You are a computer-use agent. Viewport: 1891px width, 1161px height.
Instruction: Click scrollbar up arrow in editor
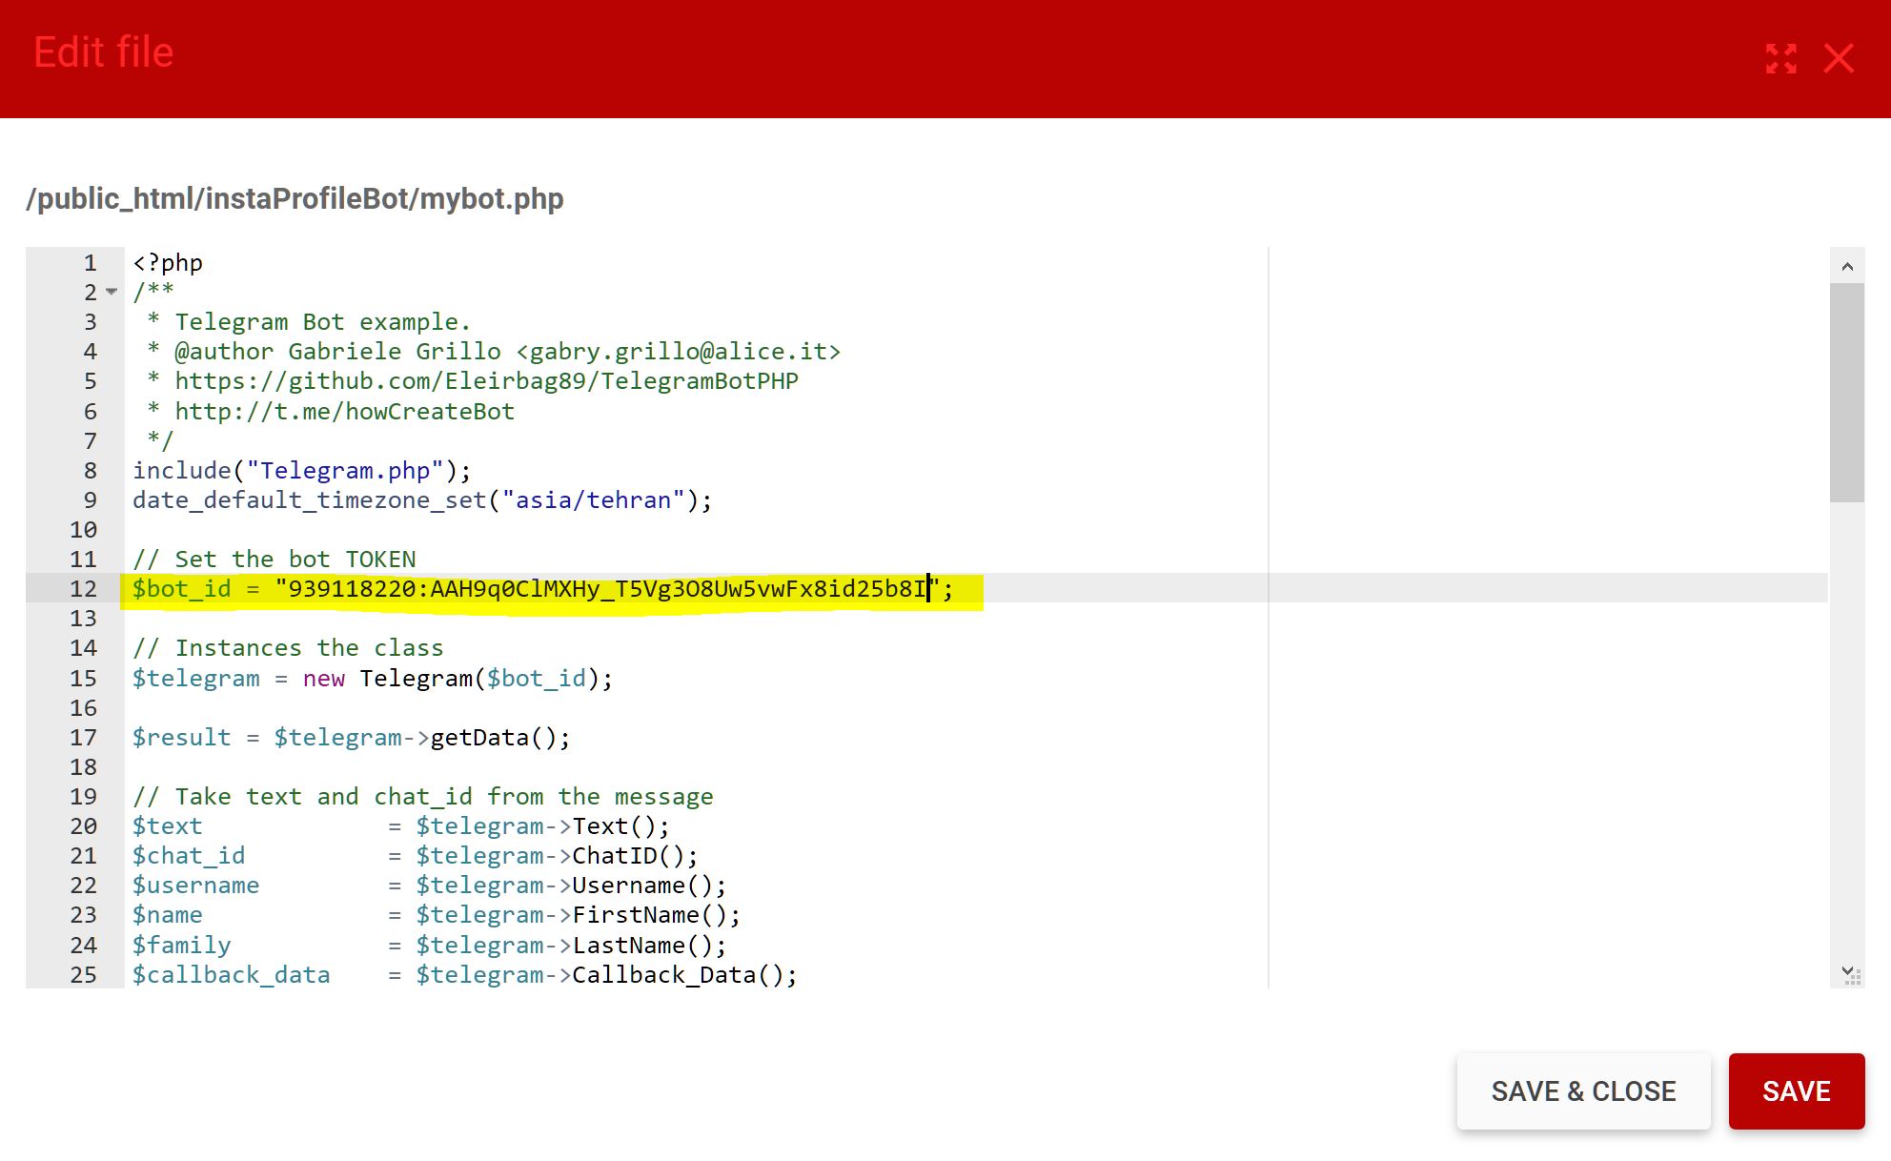[x=1846, y=266]
